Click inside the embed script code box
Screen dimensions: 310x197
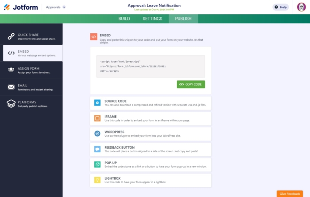[x=151, y=66]
